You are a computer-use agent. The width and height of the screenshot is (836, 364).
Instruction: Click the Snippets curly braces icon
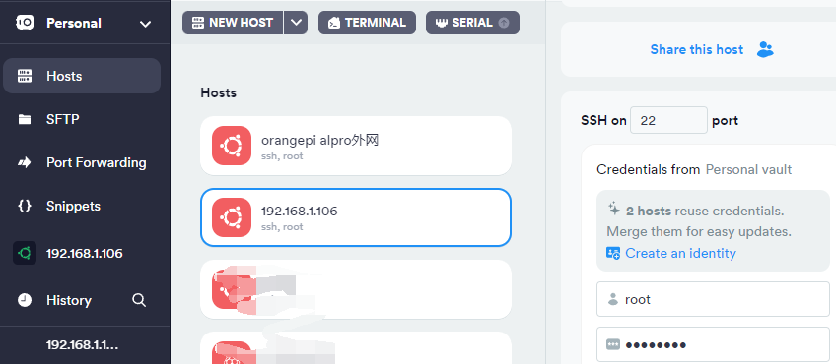coord(25,206)
